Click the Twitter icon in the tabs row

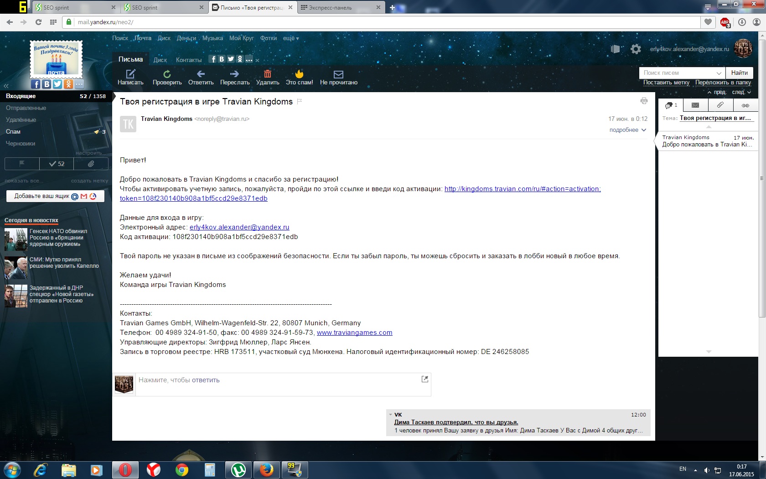(231, 59)
